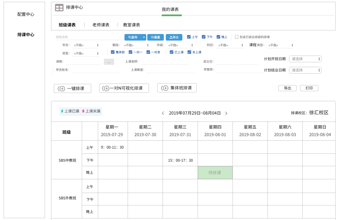
Task: Click the red 上课未满 legend swatch
Action: tap(83, 111)
